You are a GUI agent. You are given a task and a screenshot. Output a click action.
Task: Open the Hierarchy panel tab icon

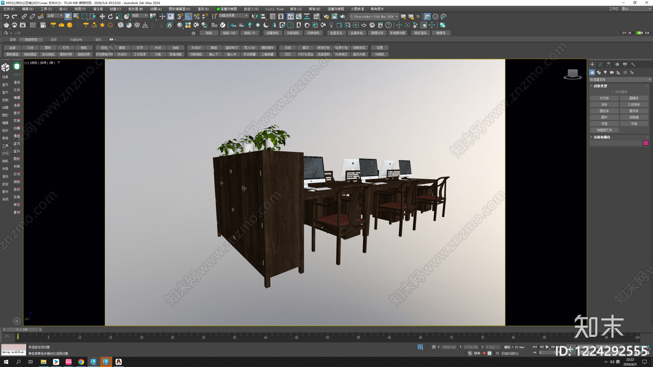pyautogui.click(x=609, y=64)
